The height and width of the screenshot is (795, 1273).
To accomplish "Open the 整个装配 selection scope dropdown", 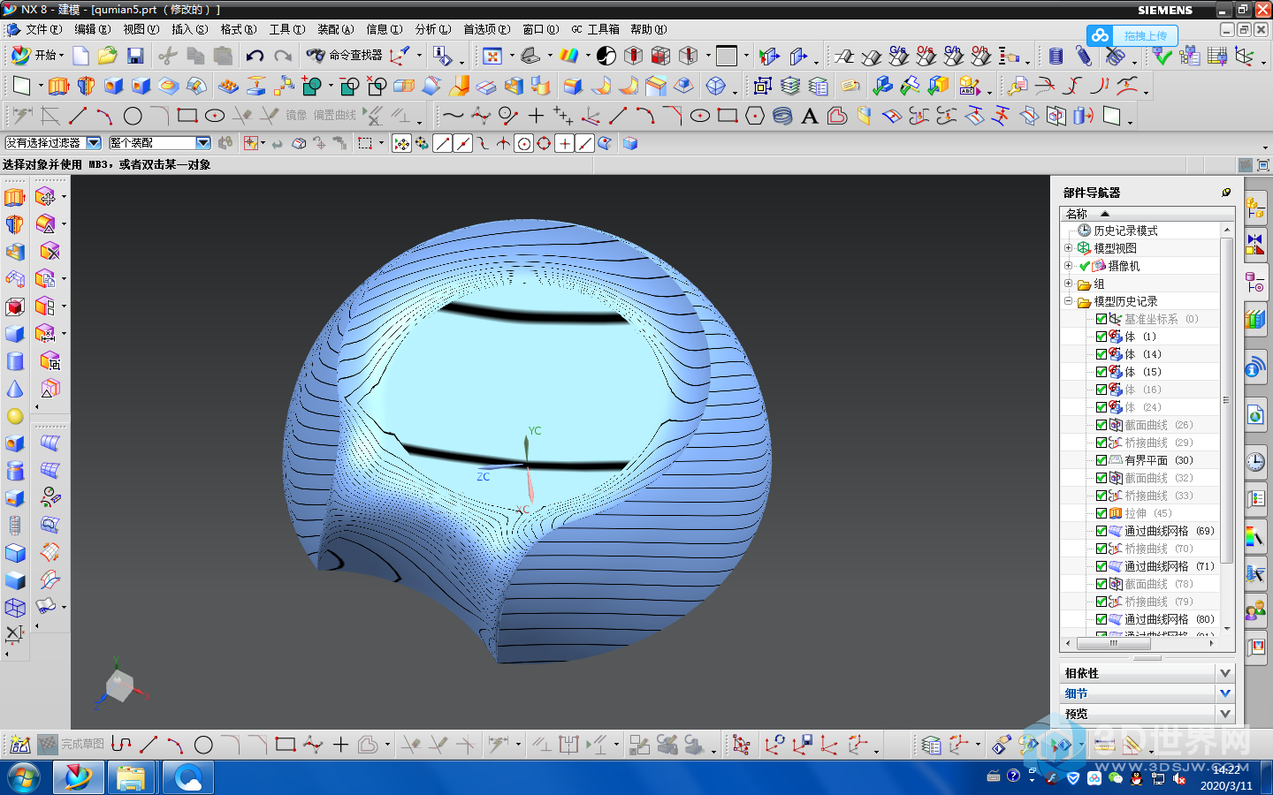I will point(203,142).
